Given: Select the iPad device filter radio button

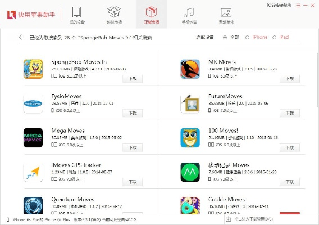Looking at the screenshot, I should tap(274, 38).
